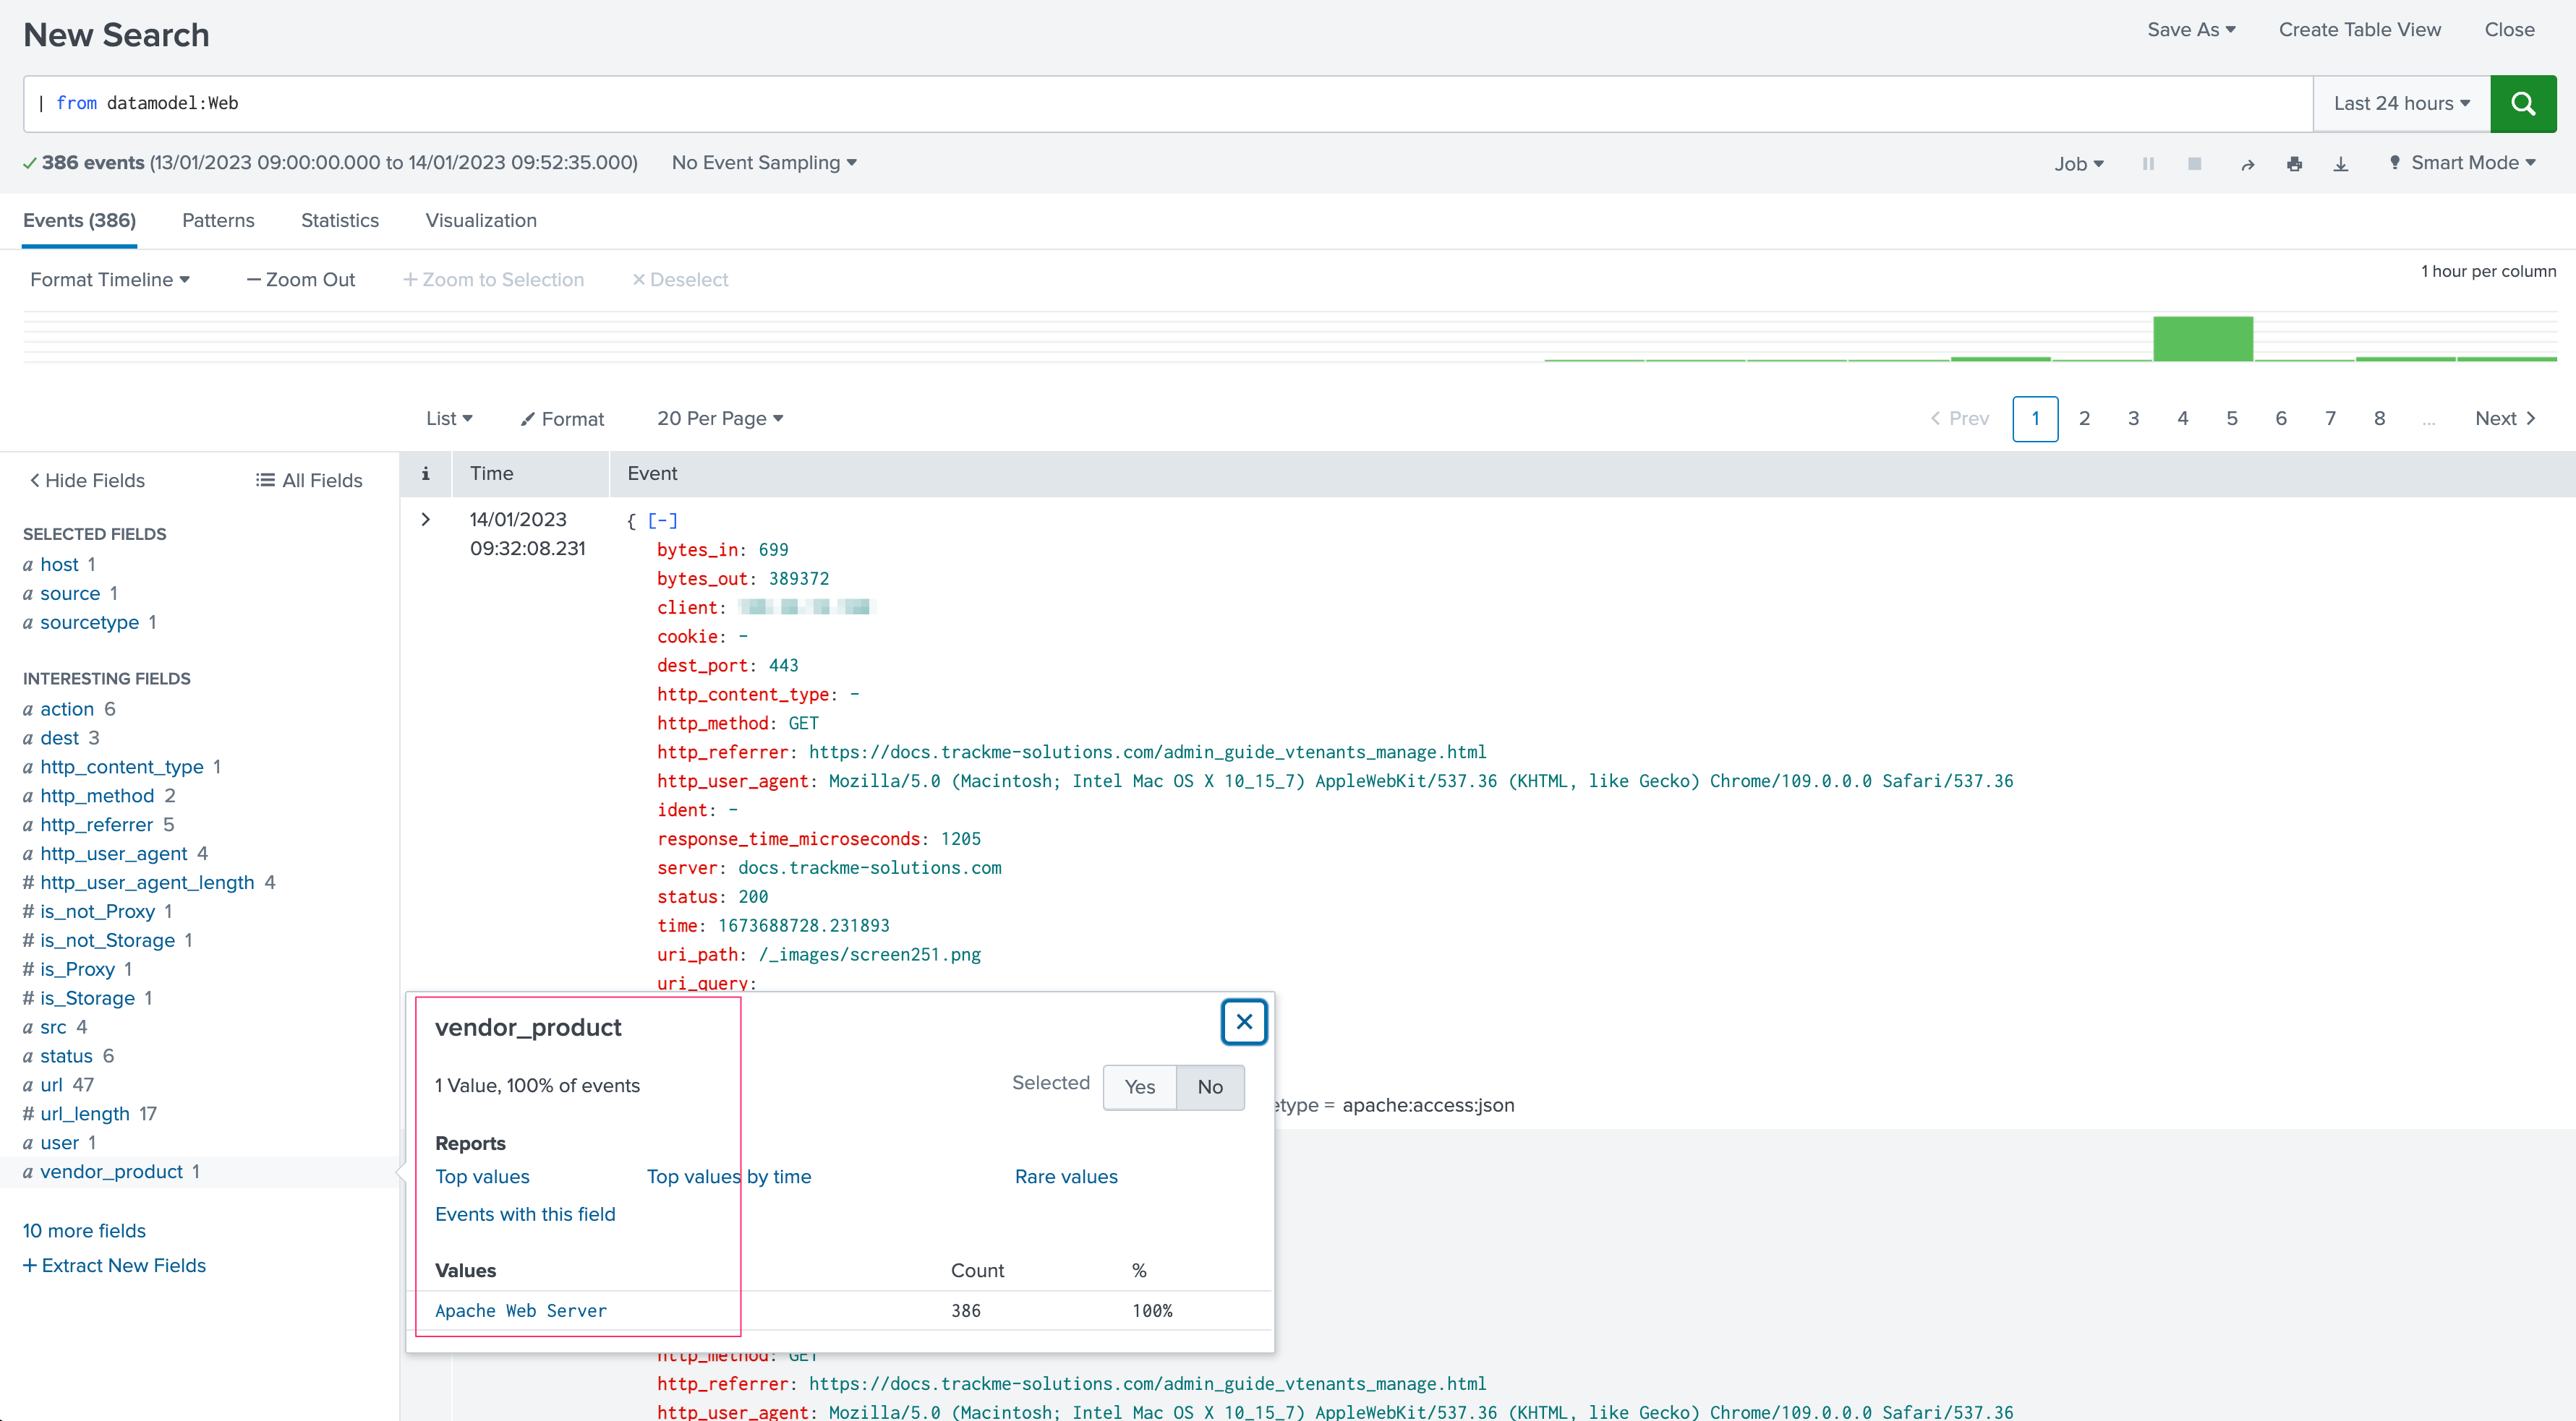Stop the search job
The width and height of the screenshot is (2576, 1421).
(x=2194, y=163)
